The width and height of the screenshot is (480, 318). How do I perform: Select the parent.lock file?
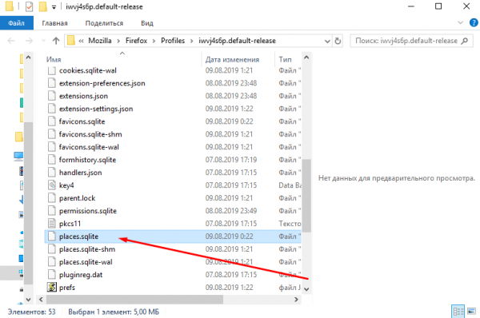[77, 198]
